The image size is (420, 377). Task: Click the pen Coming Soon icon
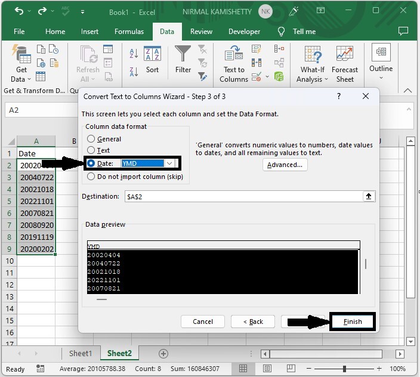pos(294,11)
